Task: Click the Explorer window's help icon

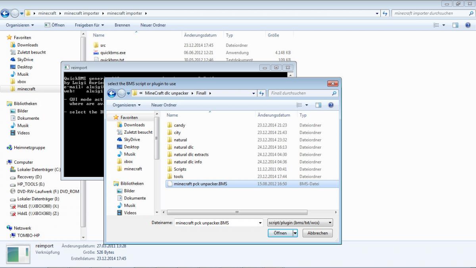Action: tap(468, 25)
